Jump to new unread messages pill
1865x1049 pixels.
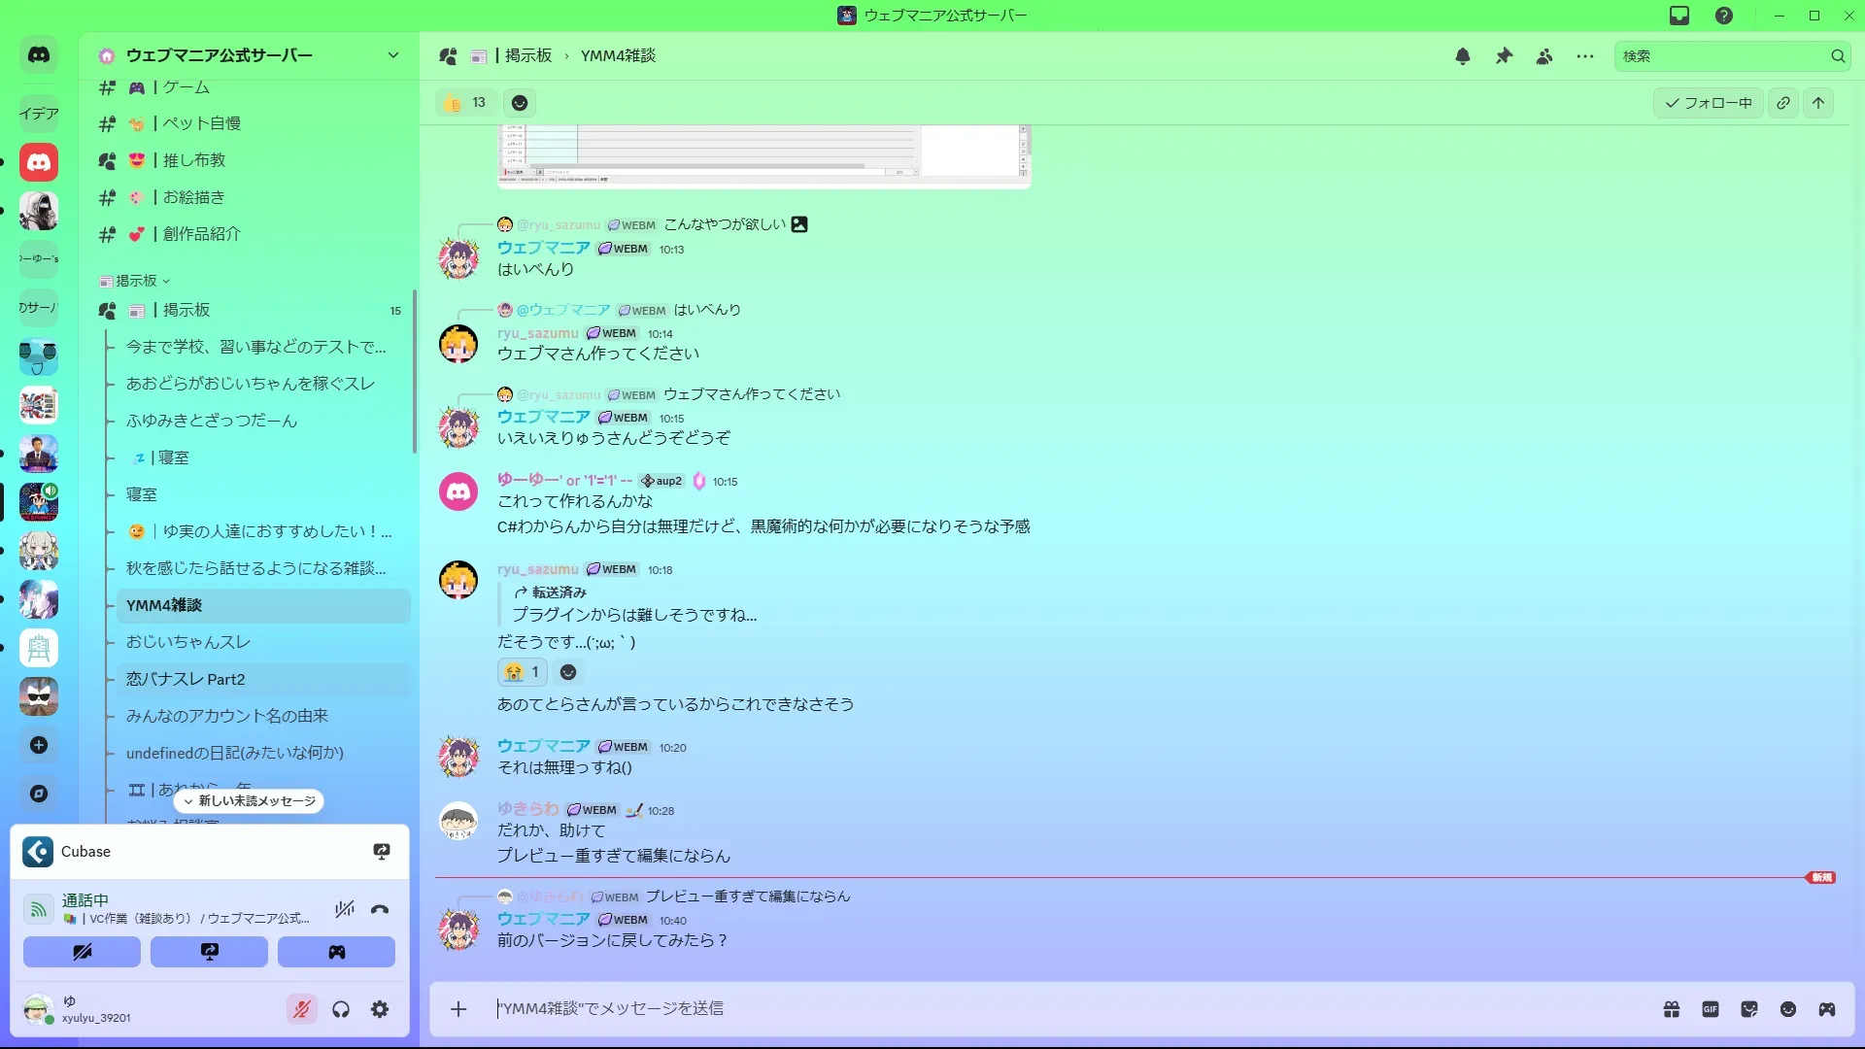(x=250, y=801)
